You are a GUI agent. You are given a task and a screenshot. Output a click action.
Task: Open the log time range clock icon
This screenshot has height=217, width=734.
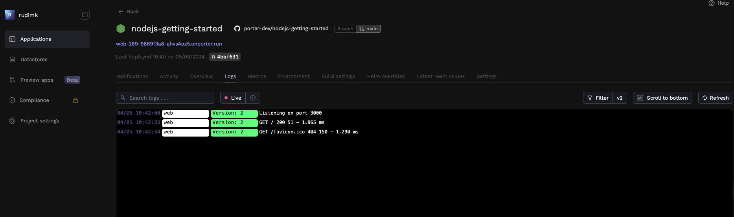[x=253, y=98]
